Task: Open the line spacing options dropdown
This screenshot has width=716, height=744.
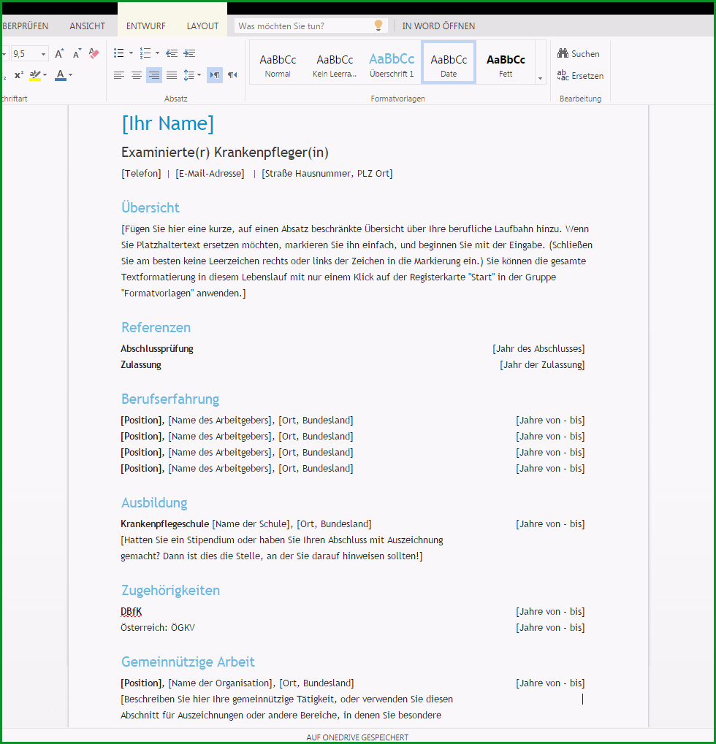Action: coord(199,75)
